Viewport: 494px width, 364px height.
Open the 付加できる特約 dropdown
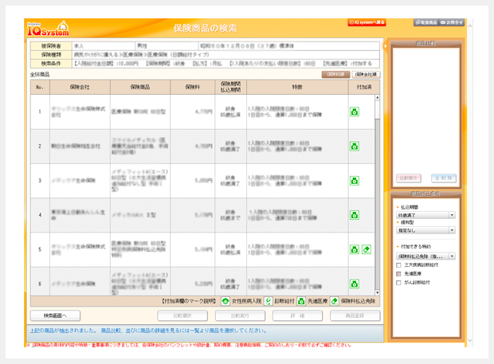click(x=452, y=256)
